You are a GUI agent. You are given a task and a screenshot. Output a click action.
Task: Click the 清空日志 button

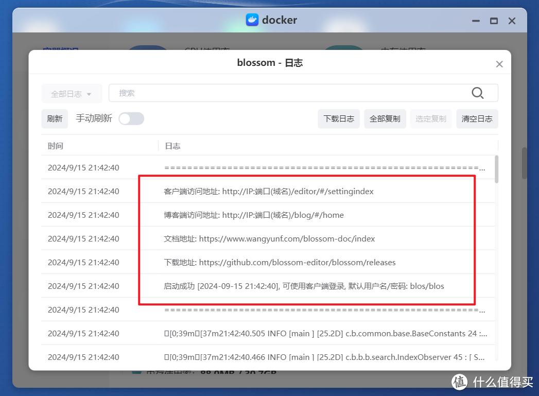tap(477, 118)
